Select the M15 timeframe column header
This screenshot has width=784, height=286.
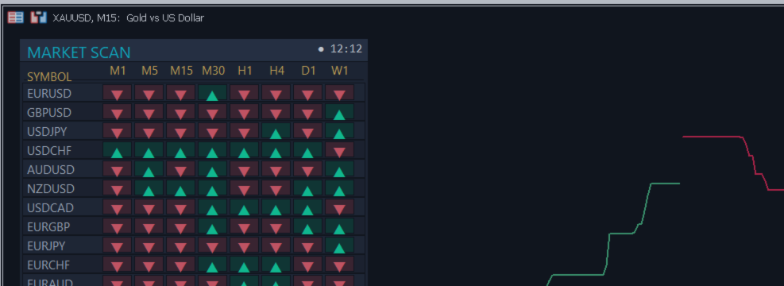point(181,71)
